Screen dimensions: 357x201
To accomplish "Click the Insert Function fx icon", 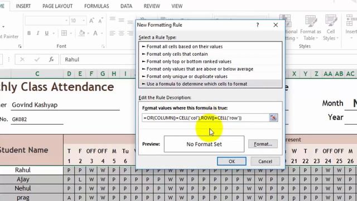I will click(51, 60).
